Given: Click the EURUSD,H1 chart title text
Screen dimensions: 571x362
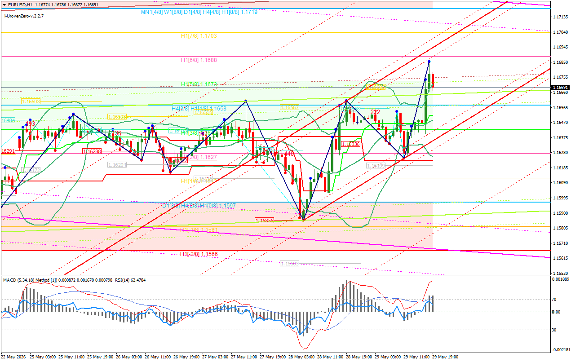Looking at the screenshot, I should pos(19,4).
